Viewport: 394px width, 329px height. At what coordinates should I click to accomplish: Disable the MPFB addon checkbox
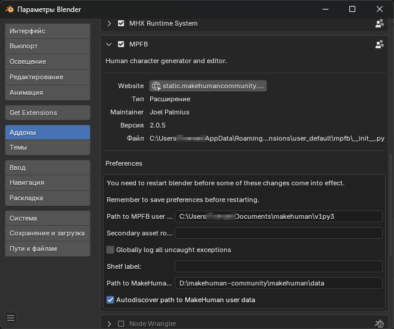pyautogui.click(x=121, y=44)
